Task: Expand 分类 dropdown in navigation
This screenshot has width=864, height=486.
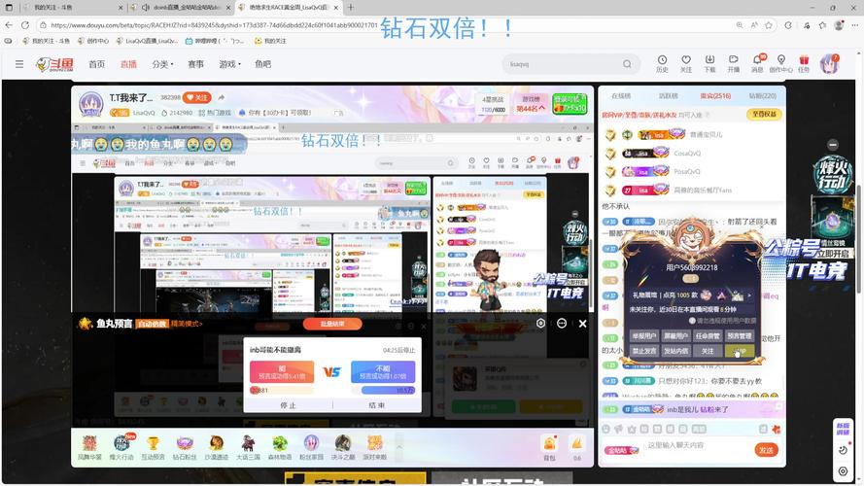Action: coord(162,64)
